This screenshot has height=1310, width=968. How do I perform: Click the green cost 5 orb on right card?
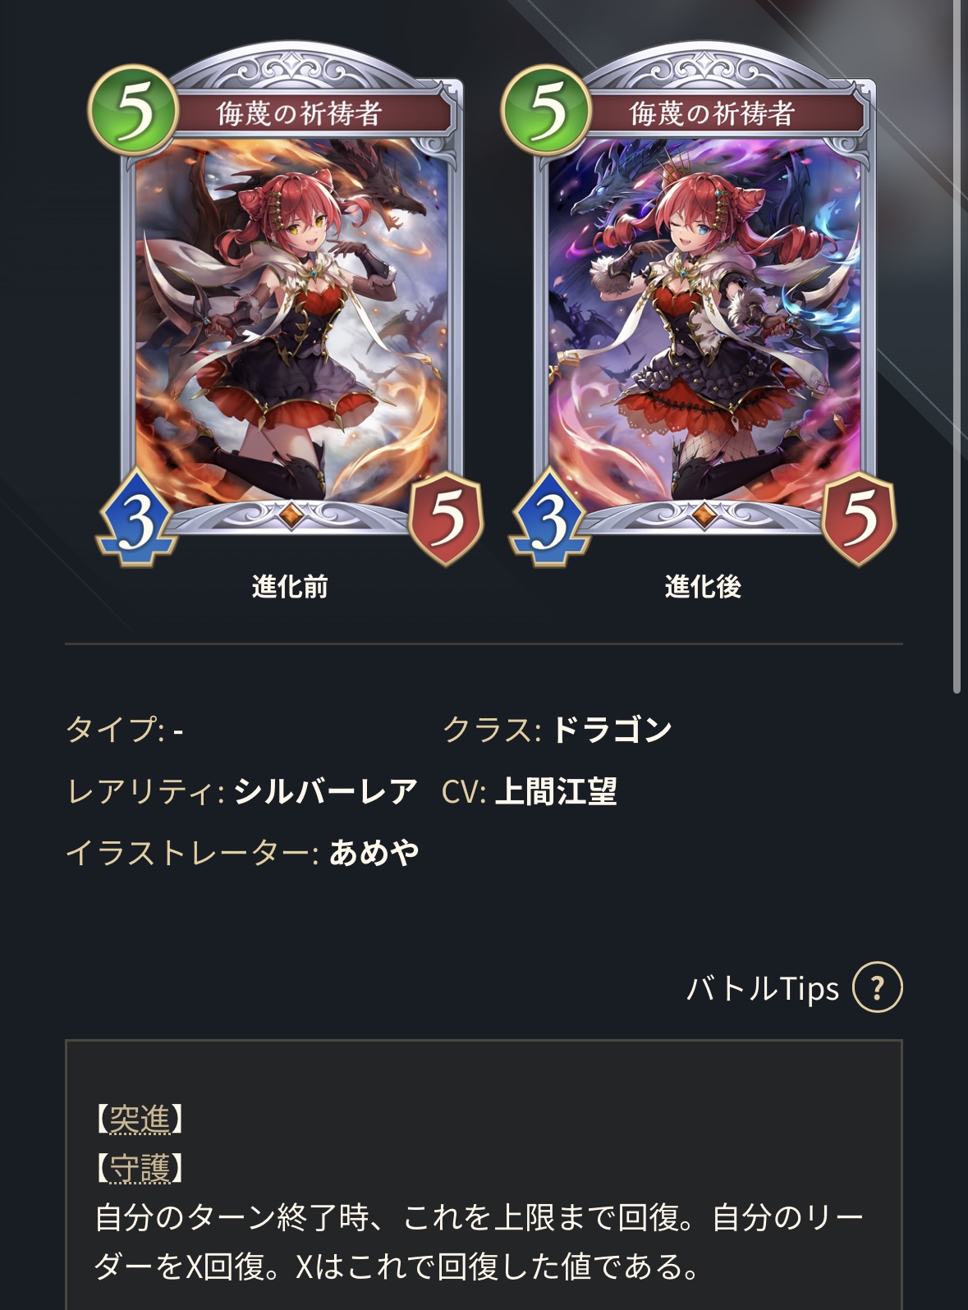tap(547, 110)
